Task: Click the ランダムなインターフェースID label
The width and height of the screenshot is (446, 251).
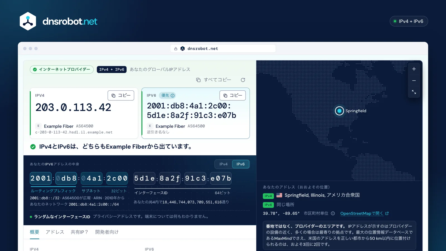Action: tap(62, 217)
